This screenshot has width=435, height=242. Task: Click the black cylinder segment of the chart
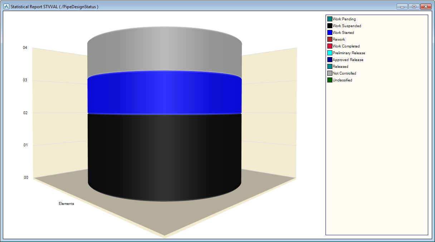pos(165,153)
